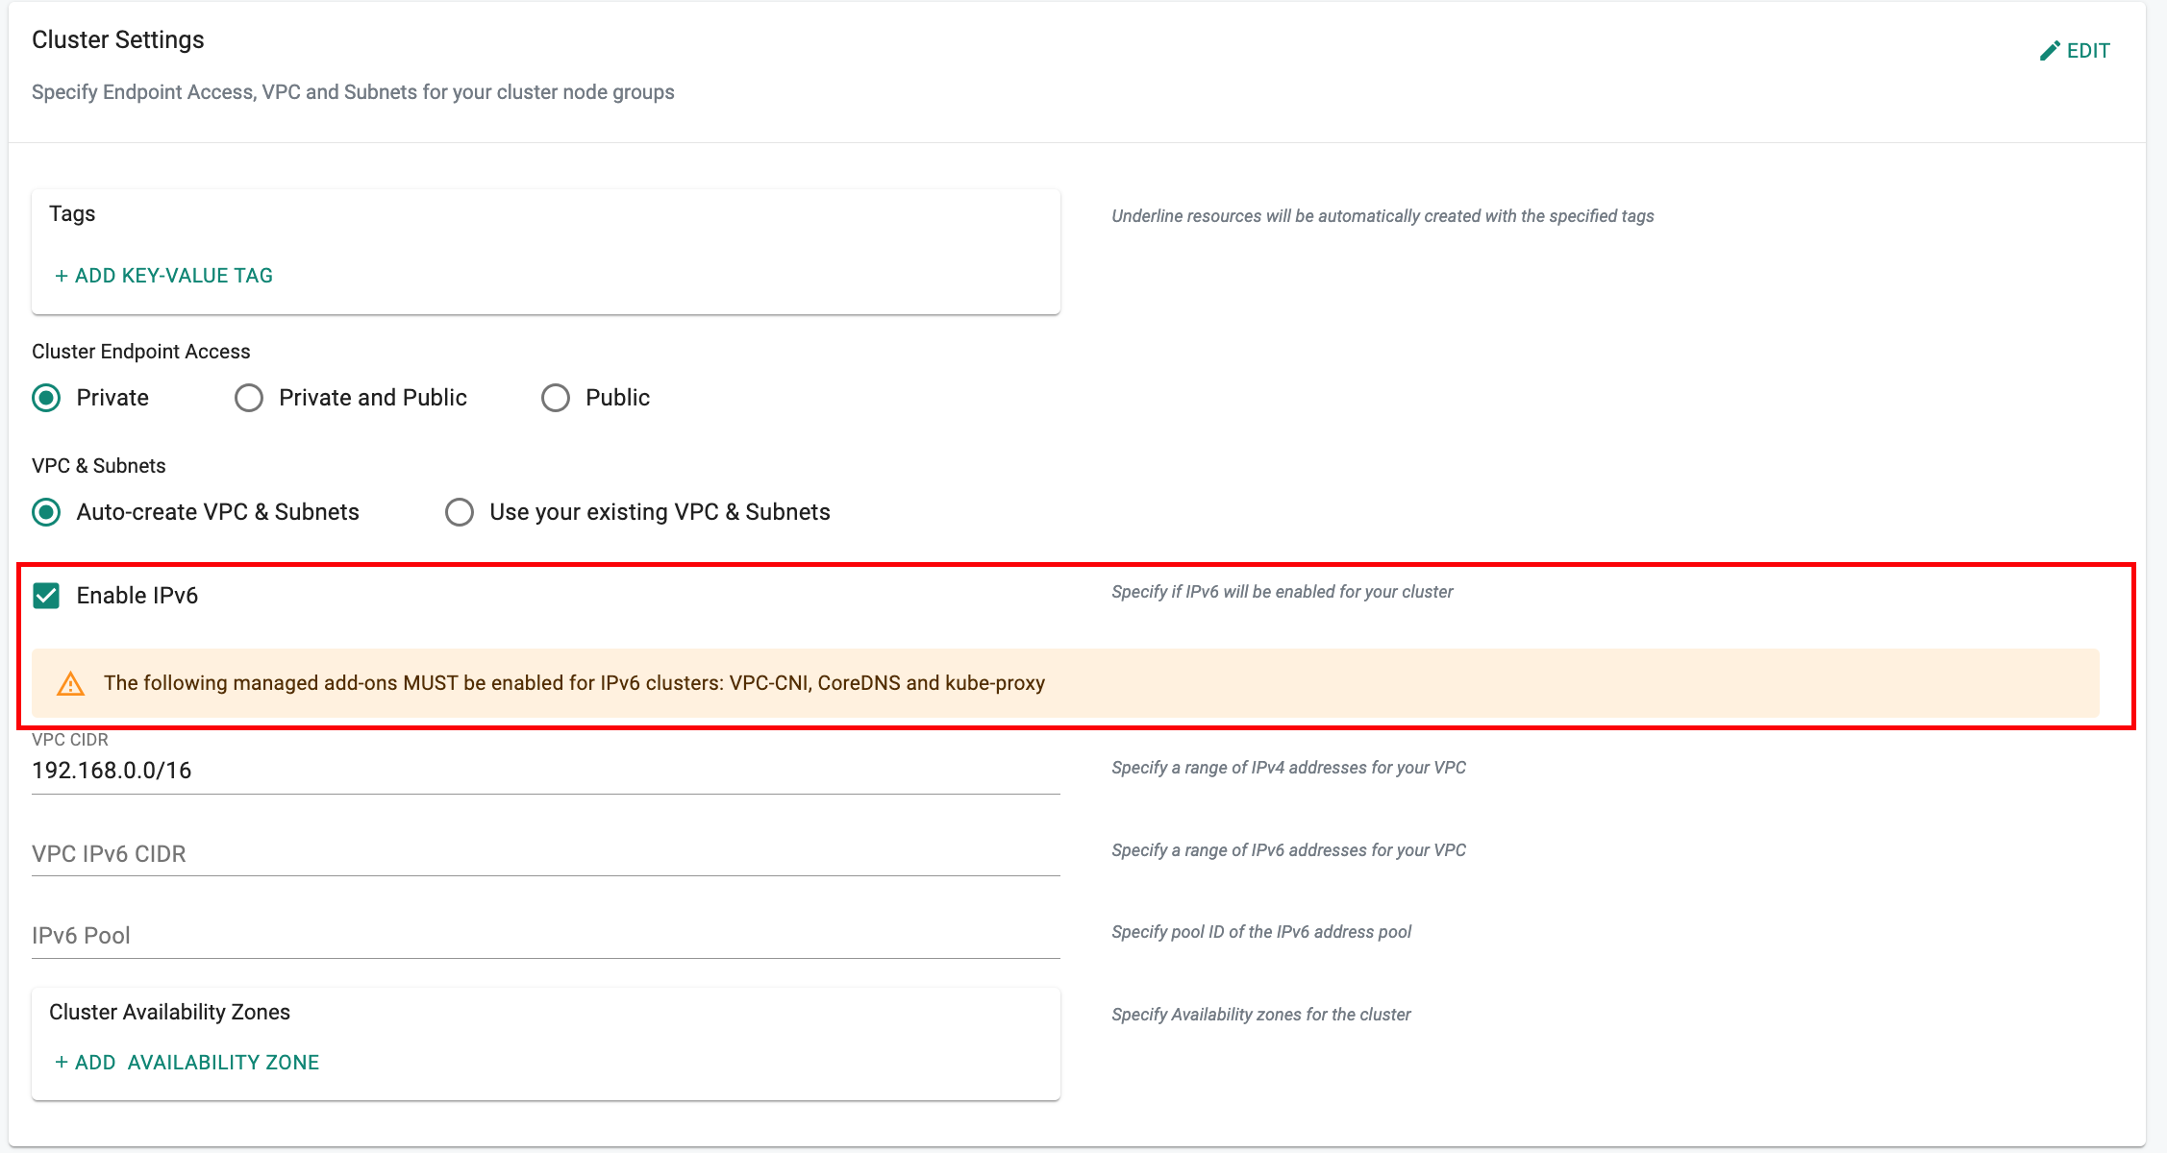Click the VPC CIDR input field
This screenshot has height=1153, width=2167.
click(x=544, y=773)
